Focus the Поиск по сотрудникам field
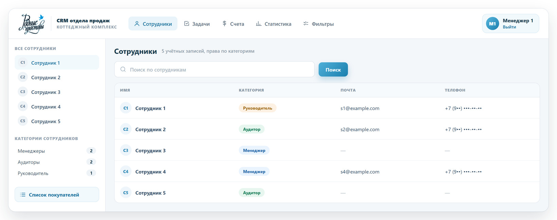This screenshot has height=220, width=557. tap(214, 69)
